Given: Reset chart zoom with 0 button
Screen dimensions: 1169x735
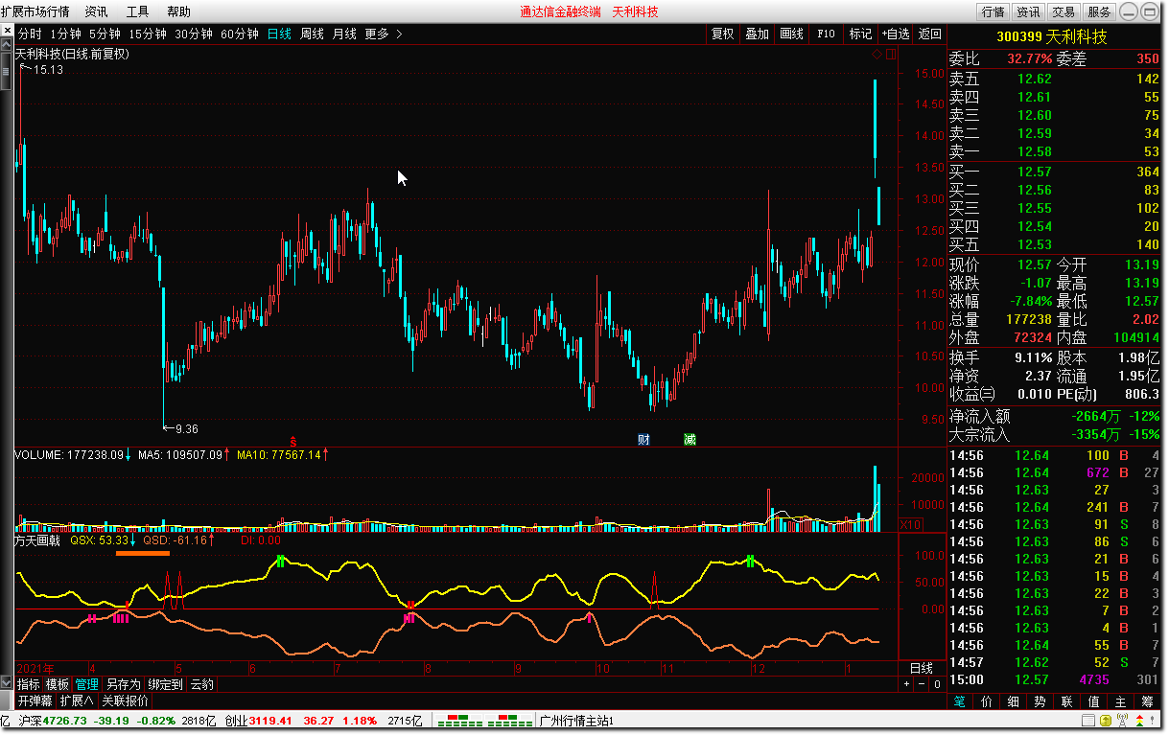Looking at the screenshot, I should [x=937, y=684].
